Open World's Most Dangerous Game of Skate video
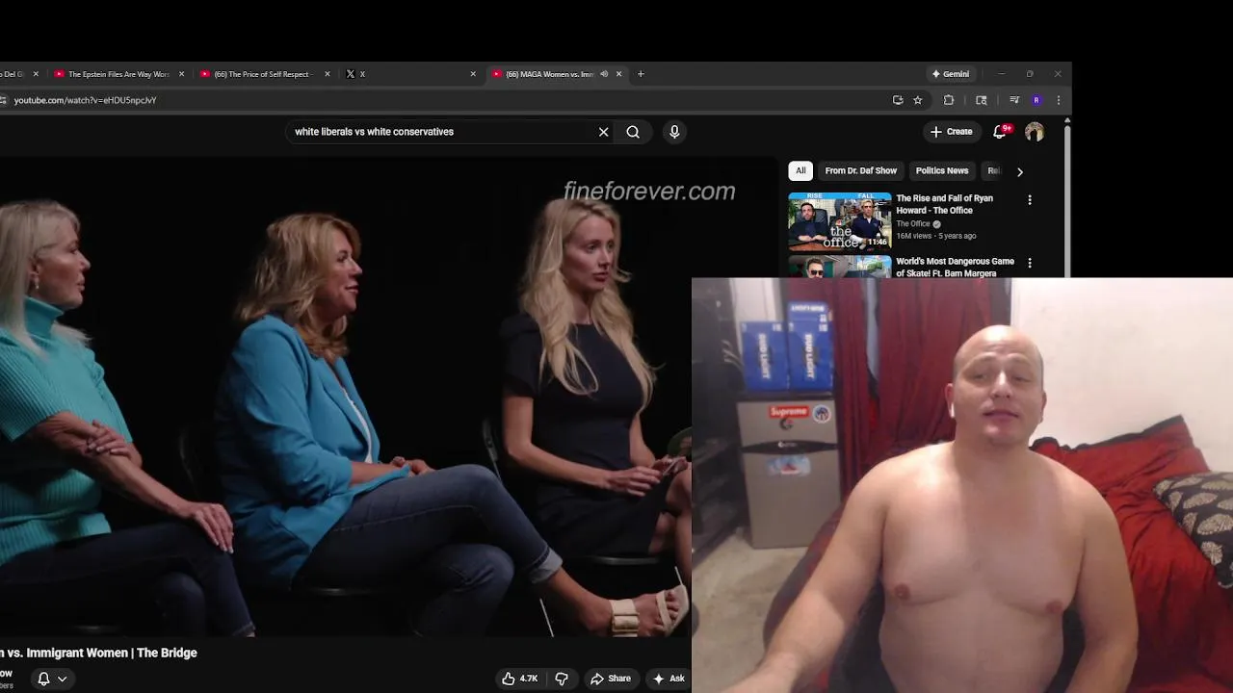1233x693 pixels. (x=955, y=267)
